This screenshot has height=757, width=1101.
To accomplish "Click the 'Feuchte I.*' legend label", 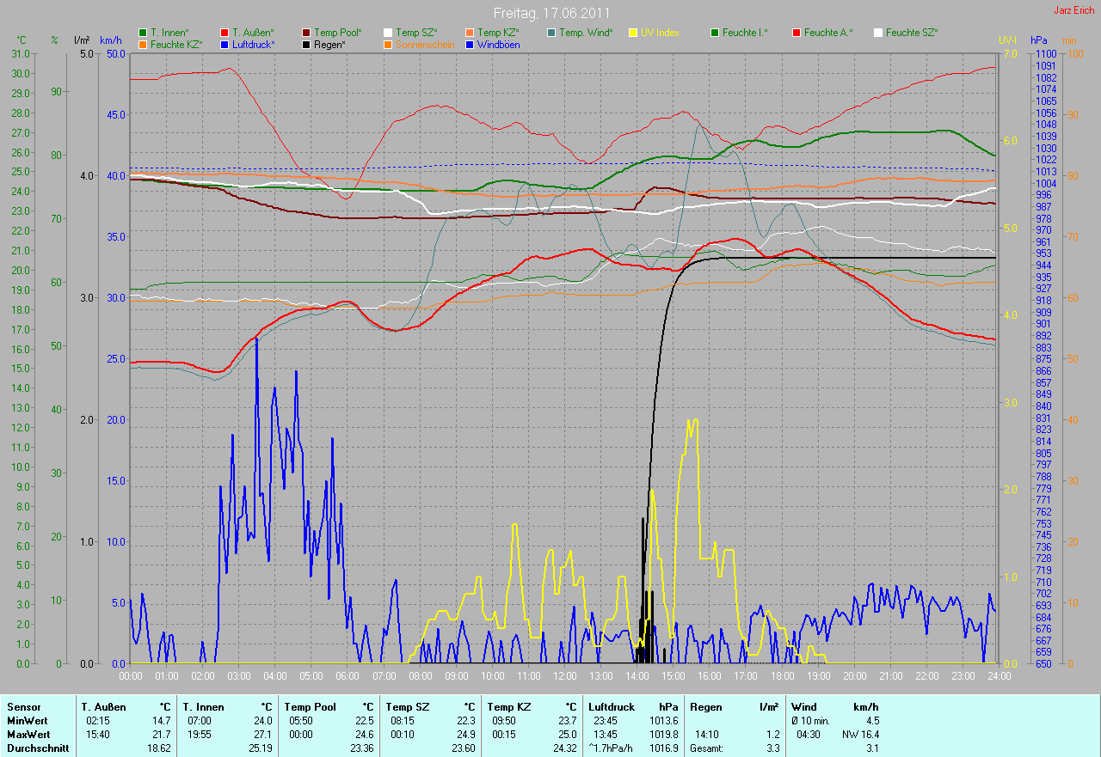I will pyautogui.click(x=745, y=33).
